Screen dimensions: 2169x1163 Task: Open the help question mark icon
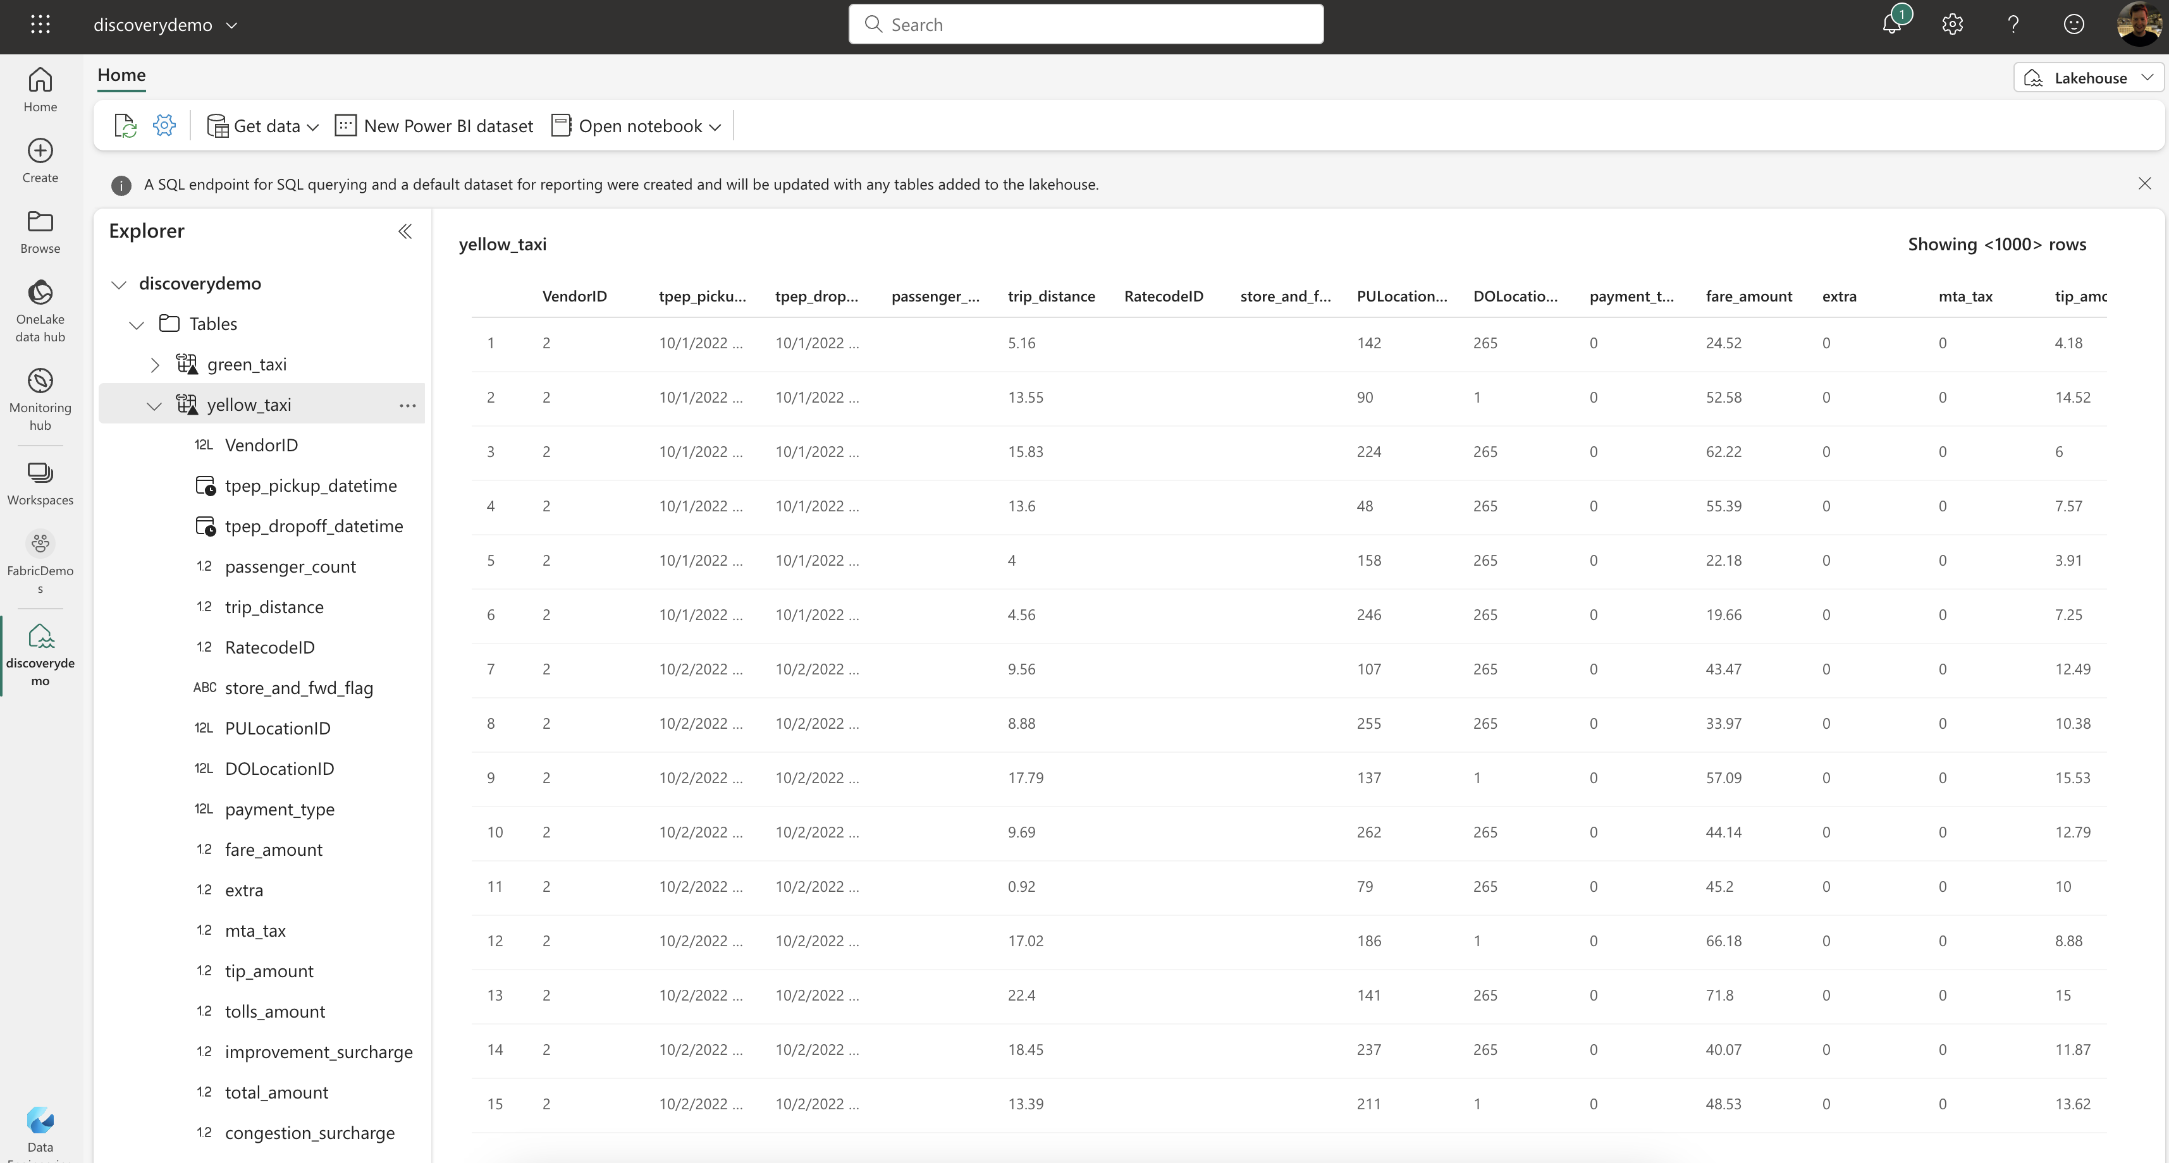click(2013, 25)
